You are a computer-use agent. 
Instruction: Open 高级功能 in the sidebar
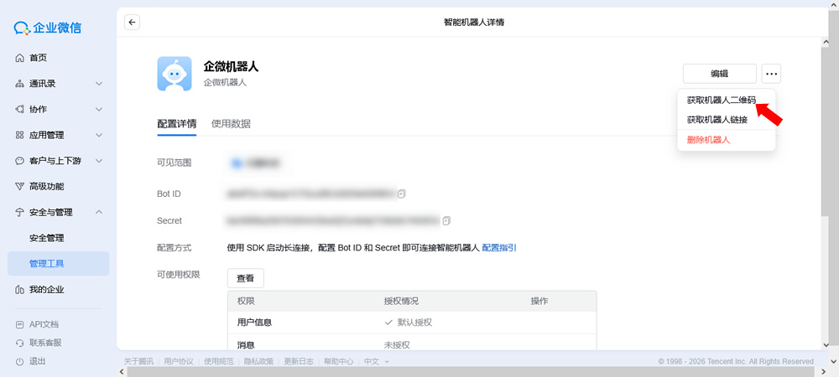click(46, 186)
